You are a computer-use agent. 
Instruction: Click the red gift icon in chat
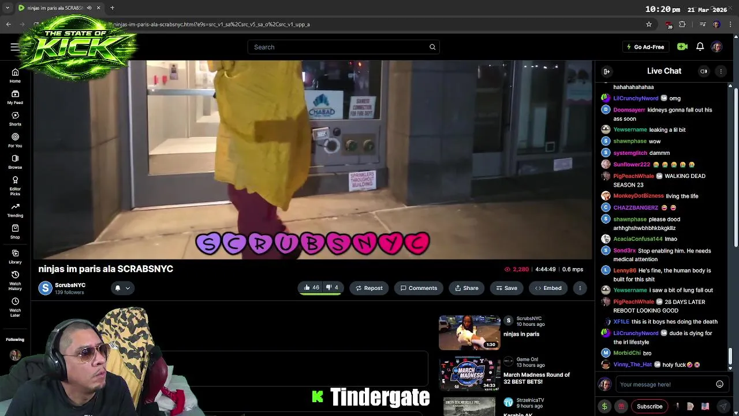coord(621,406)
